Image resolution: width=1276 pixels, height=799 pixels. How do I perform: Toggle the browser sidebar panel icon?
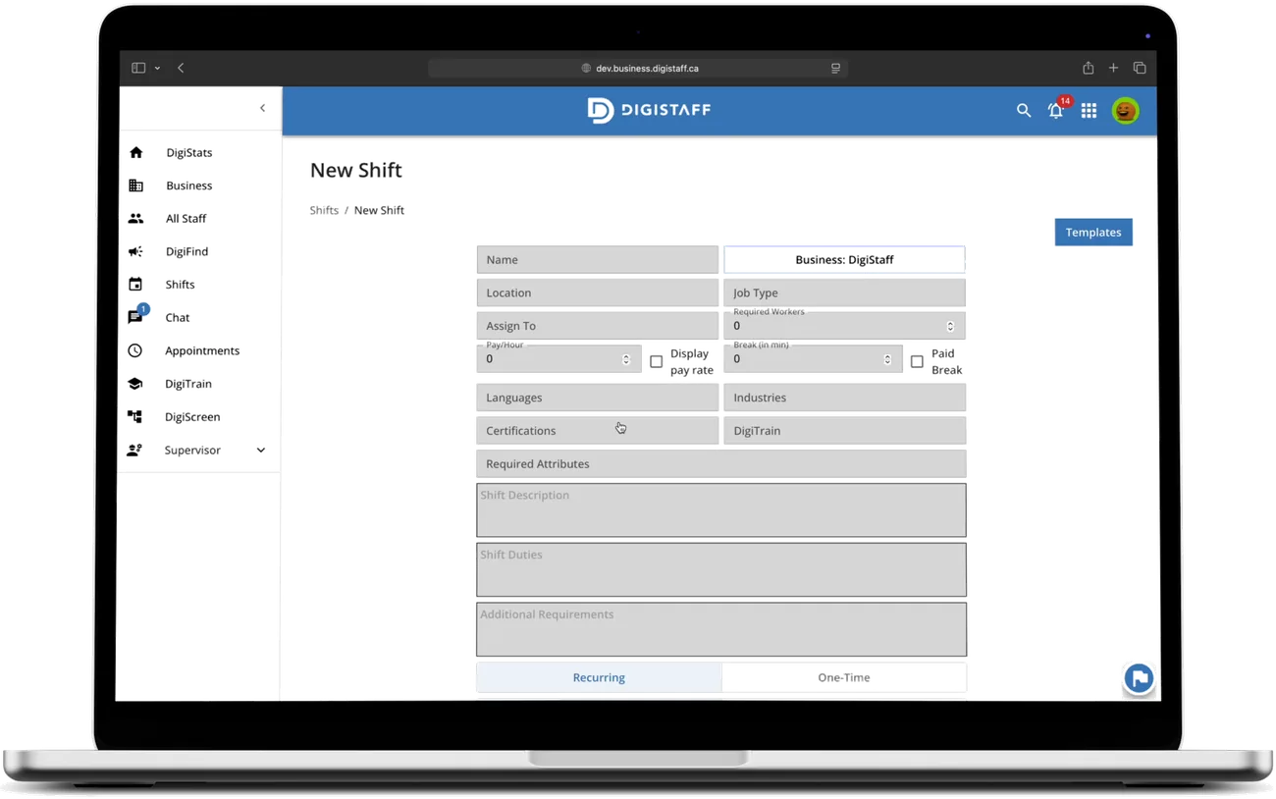pos(138,68)
